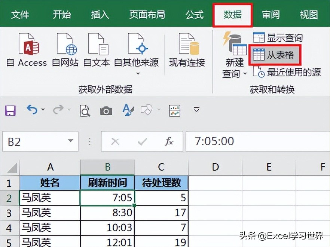Open 现有连接 existing connections

coord(187,50)
